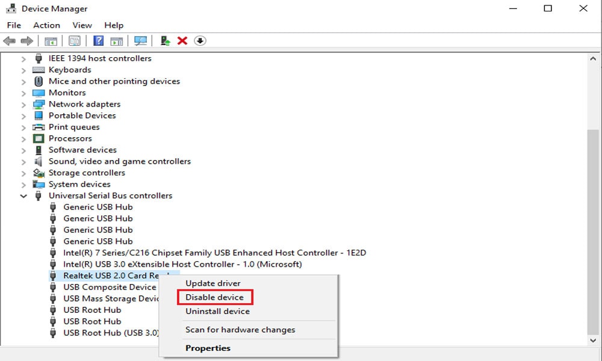
Task: Expand the Print queues node
Action: (23, 128)
